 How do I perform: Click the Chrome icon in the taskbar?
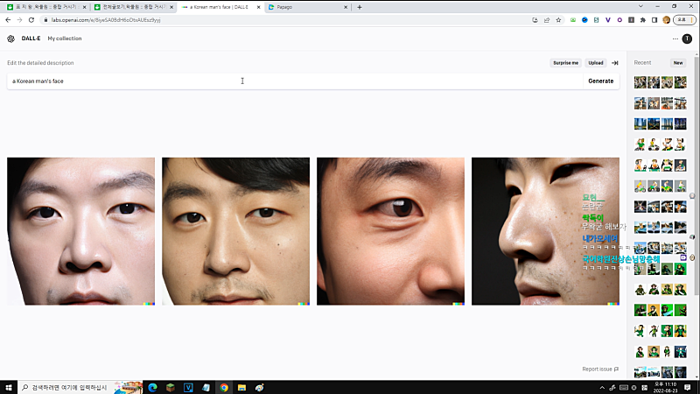click(x=224, y=387)
